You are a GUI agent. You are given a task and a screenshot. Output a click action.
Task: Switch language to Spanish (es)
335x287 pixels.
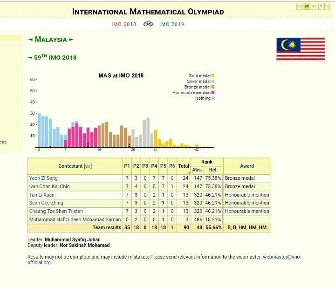tap(314, 6)
